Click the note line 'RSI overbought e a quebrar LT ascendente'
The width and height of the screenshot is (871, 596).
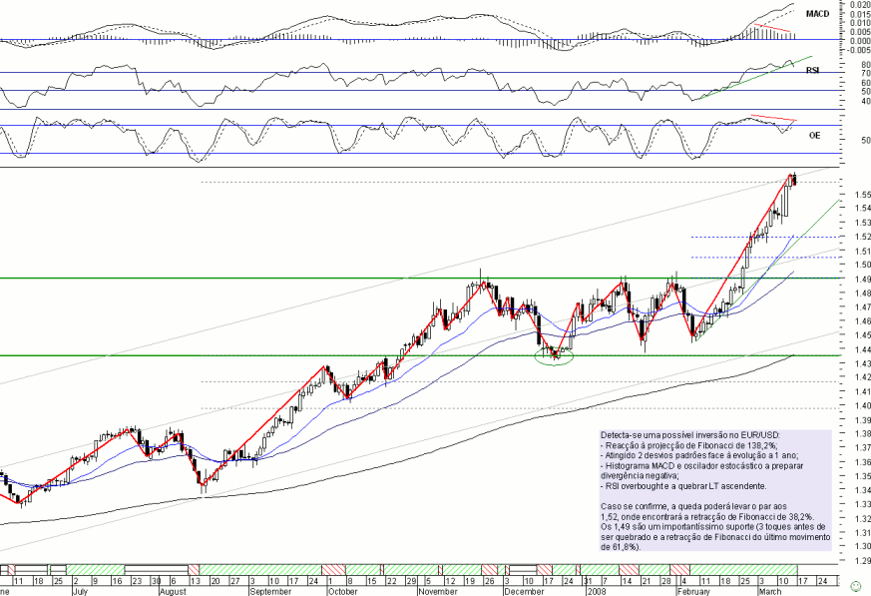point(683,486)
